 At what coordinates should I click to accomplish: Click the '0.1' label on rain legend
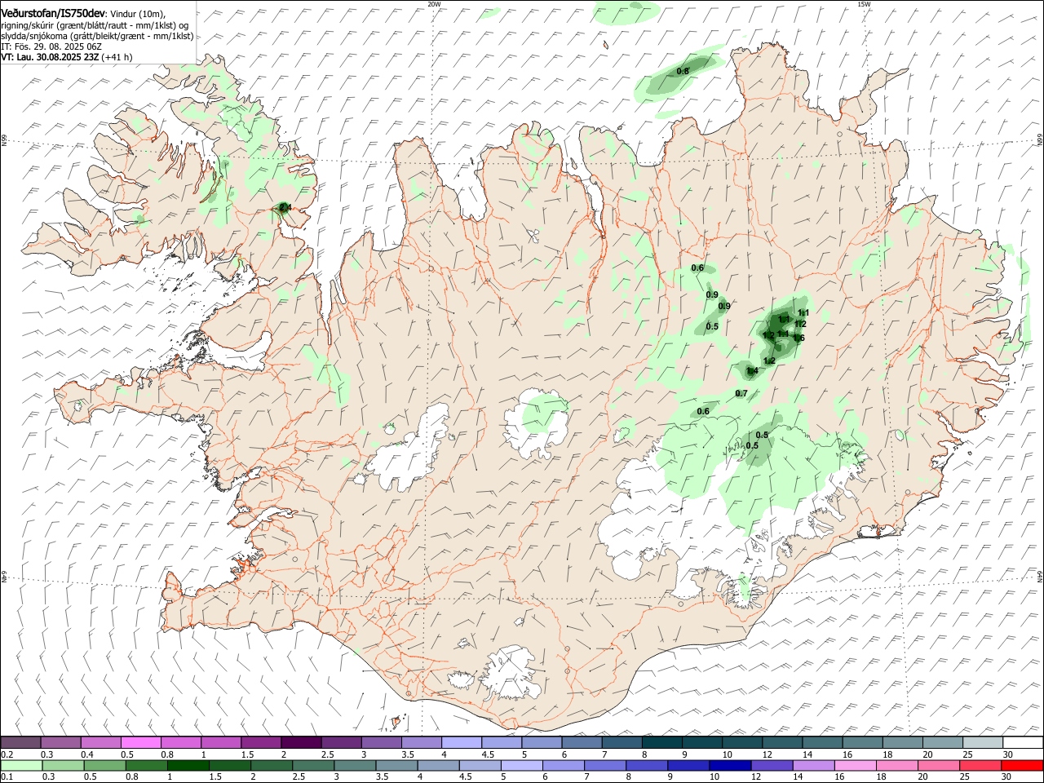(x=7, y=777)
